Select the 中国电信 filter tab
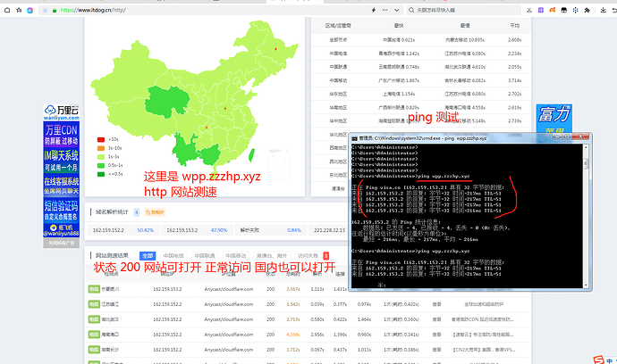Screen dimensions: 617x364 [173, 255]
